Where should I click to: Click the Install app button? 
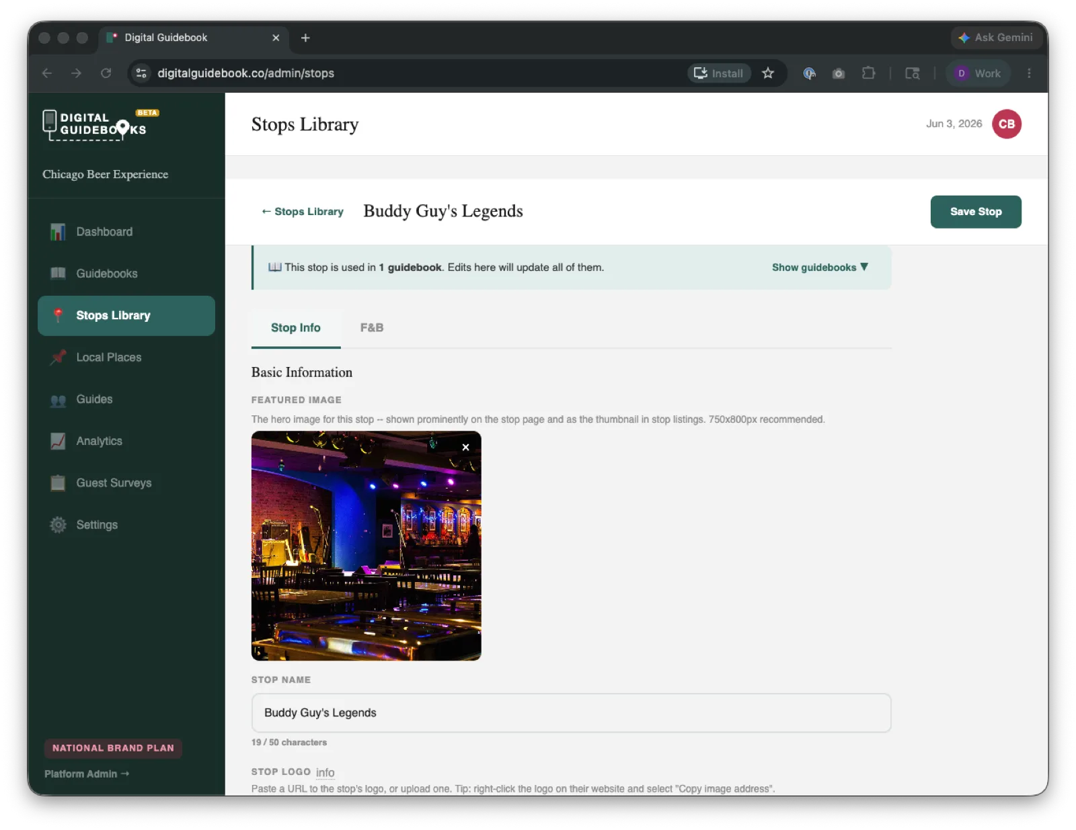(x=718, y=73)
